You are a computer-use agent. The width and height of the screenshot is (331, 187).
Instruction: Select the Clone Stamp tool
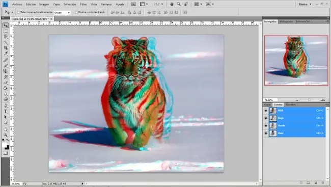[6, 71]
